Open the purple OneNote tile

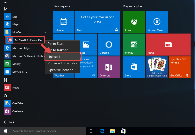[x=109, y=67]
